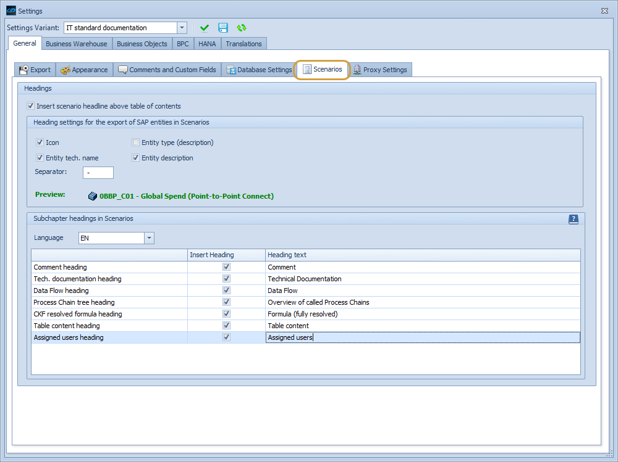Save the settings variant with the disk icon
The height and width of the screenshot is (462, 618).
point(222,28)
